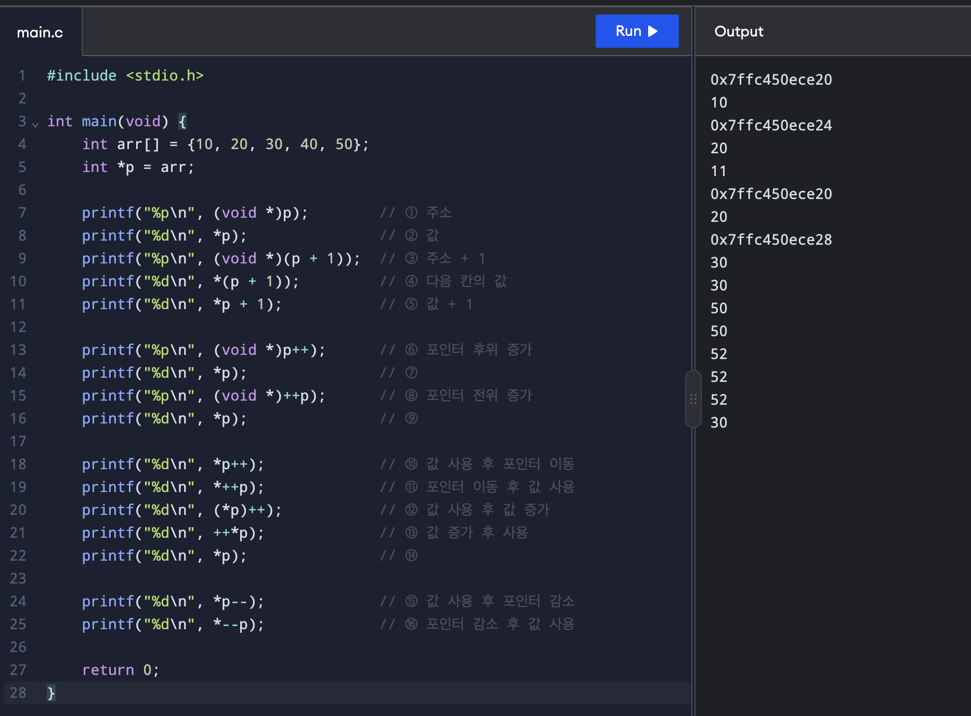Viewport: 971px width, 716px height.
Task: Select the main.c tab
Action: tap(41, 32)
